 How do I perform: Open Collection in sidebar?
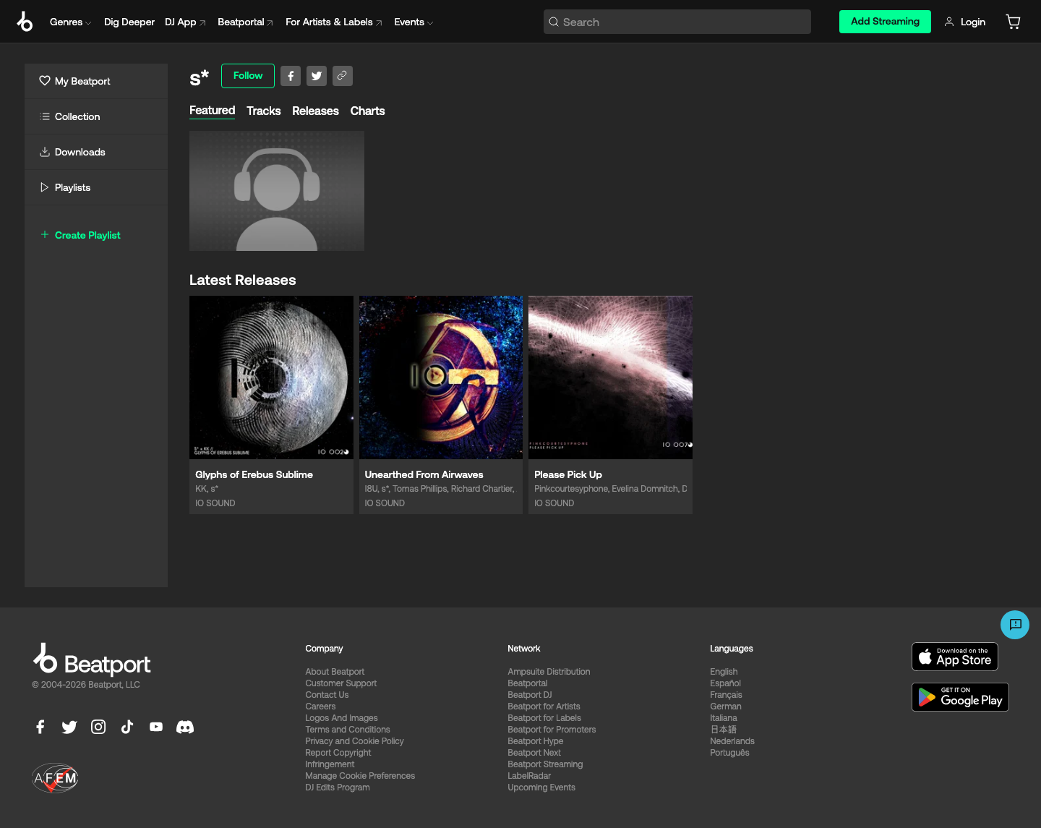pyautogui.click(x=96, y=116)
